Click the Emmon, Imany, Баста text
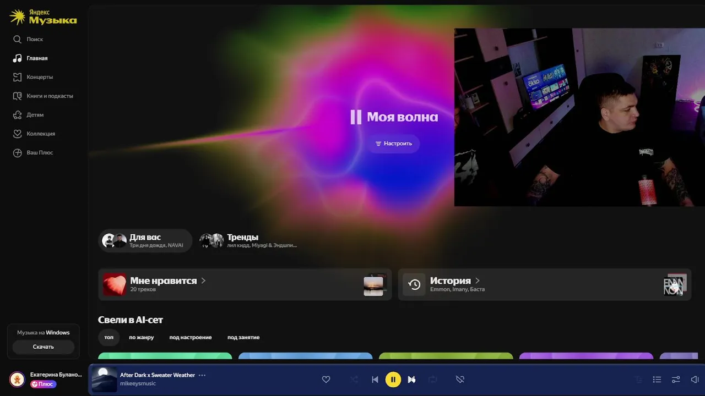705x396 pixels. coord(457,289)
